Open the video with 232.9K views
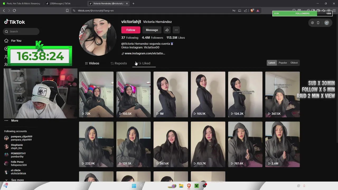This screenshot has width=338, height=190. click(96, 144)
